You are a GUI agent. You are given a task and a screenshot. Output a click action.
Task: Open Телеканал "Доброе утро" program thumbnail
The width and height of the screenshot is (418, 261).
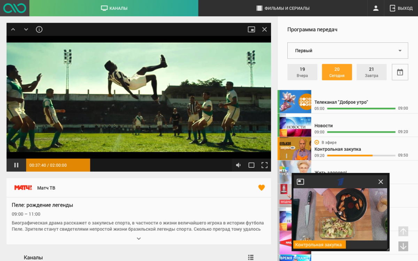tap(295, 102)
